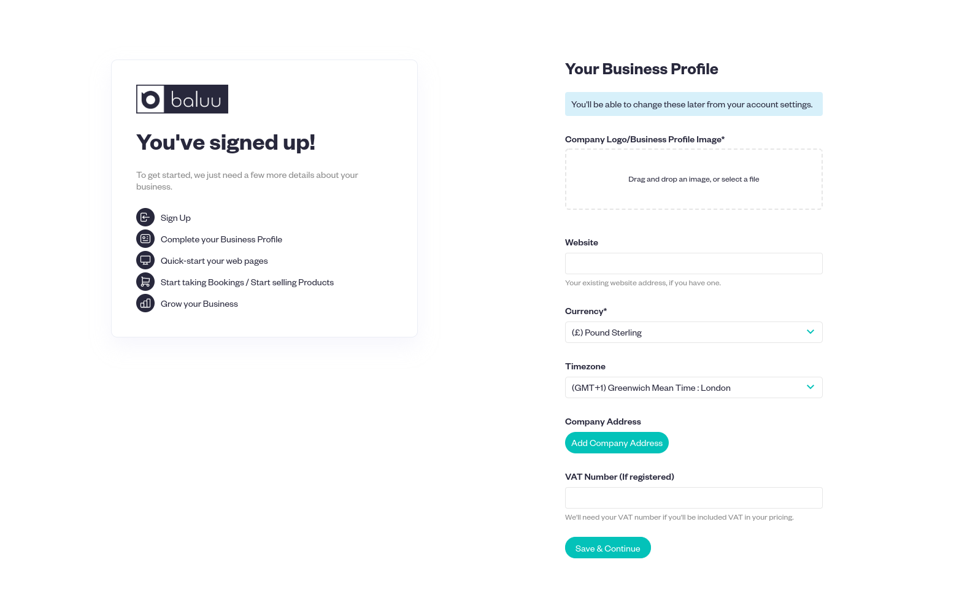
Task: Click the 'Quick-start your web pages' label
Action: 214,260
